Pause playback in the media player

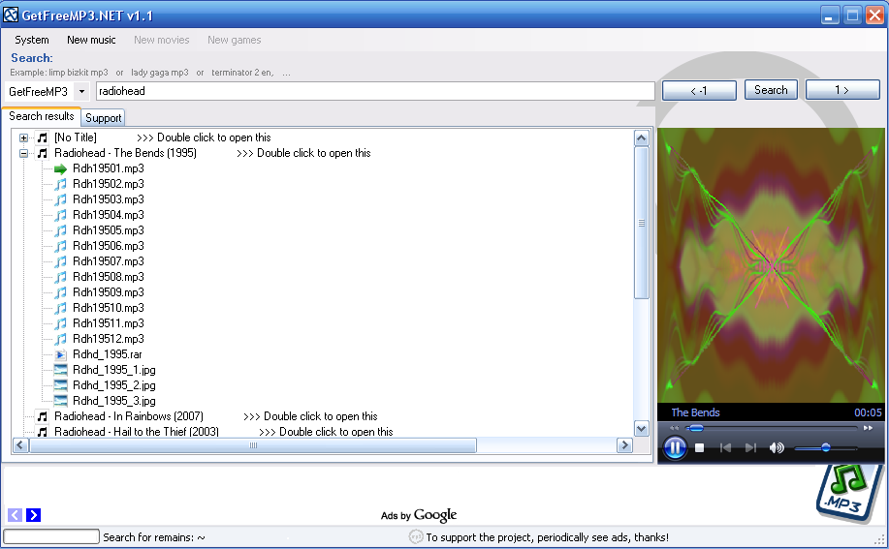point(675,448)
